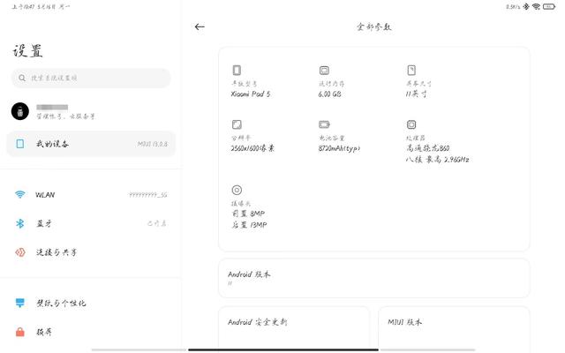Tap the time and date in the status bar

pyautogui.click(x=41, y=6)
